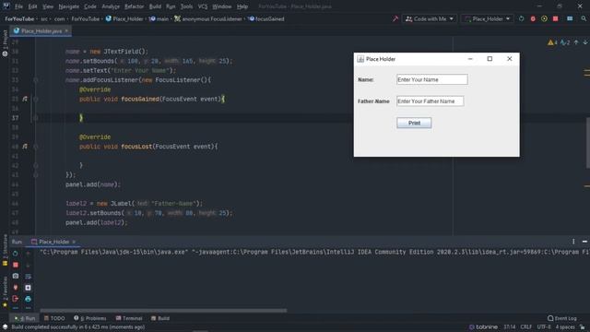Screen dimensions: 590x332
Task: Close the Place_Holder.java editor tab
Action: [x=66, y=30]
